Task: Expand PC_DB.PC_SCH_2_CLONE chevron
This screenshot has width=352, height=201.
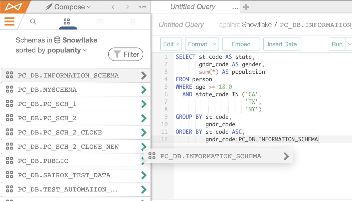Action: tap(144, 132)
